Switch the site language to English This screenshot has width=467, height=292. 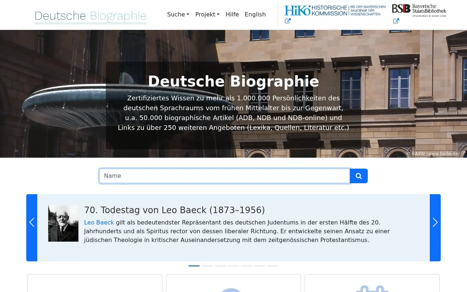click(255, 15)
